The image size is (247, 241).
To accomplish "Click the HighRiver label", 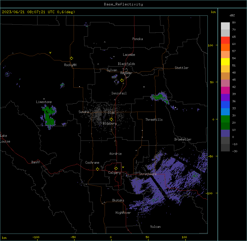I will tap(123, 213).
